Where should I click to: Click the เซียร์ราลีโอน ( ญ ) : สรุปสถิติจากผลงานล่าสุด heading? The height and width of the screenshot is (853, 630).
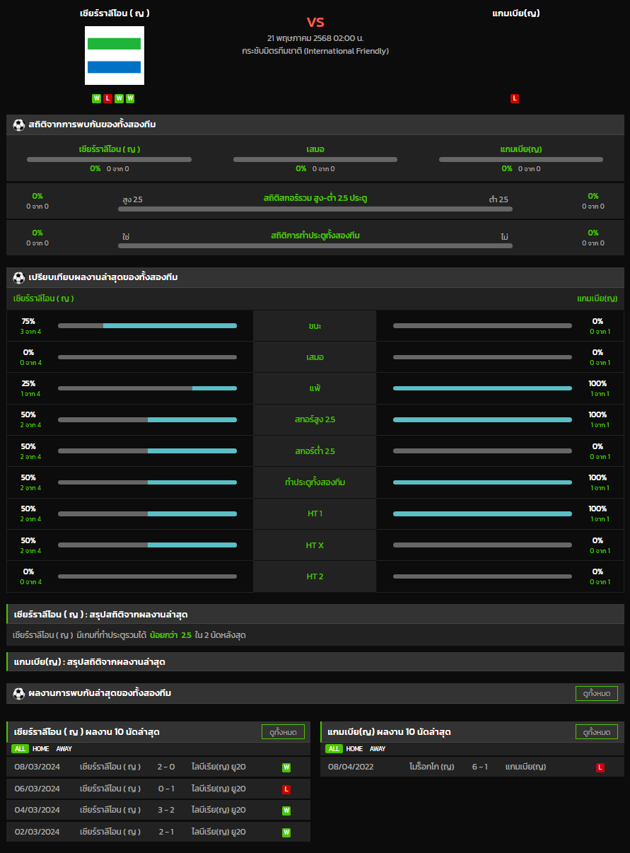coord(101,614)
